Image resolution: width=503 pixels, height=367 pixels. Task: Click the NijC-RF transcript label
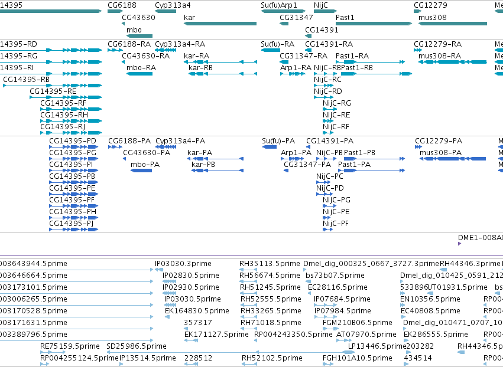pos(336,127)
